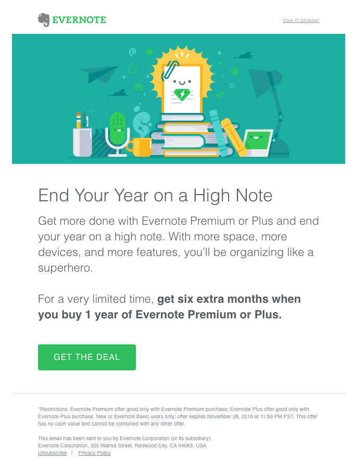Click the Evernote elephant logo icon
354x476 pixels.
[x=44, y=20]
